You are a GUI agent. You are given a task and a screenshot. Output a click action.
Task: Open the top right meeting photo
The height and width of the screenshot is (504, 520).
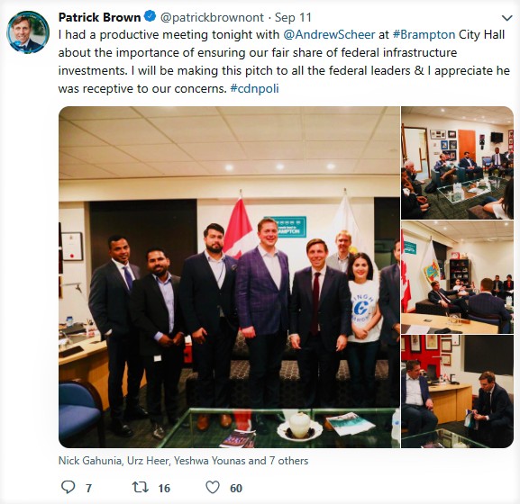(x=457, y=163)
